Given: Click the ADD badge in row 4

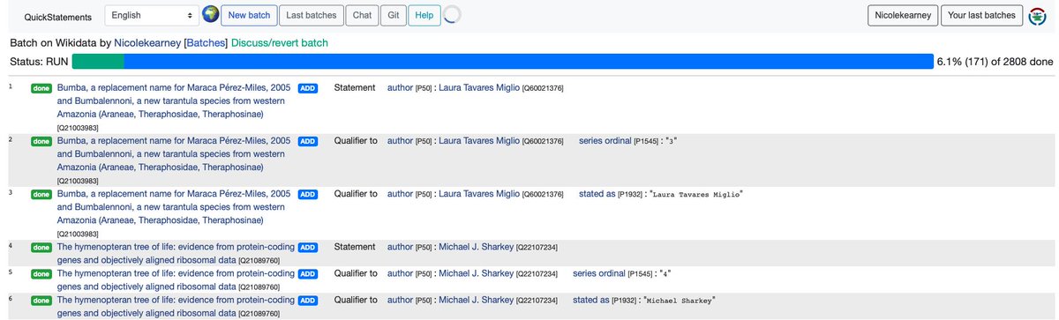Looking at the screenshot, I should pyautogui.click(x=308, y=247).
